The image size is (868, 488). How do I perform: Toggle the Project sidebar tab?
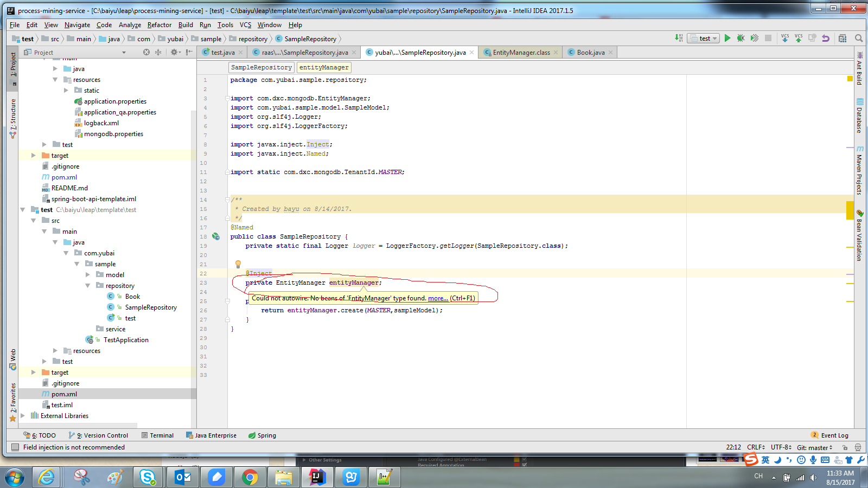point(13,69)
